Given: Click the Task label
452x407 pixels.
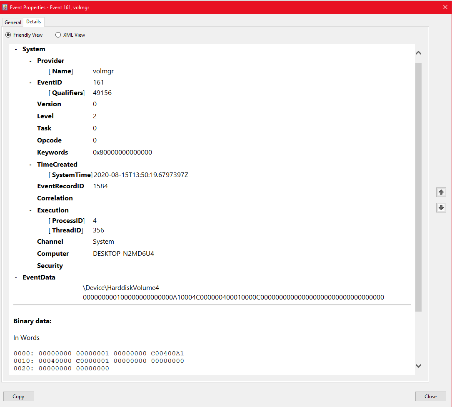Looking at the screenshot, I should pyautogui.click(x=44, y=128).
